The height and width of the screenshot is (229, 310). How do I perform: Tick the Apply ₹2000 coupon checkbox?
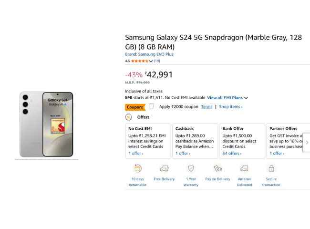[x=151, y=106]
